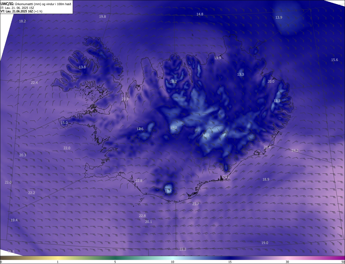
Task: Click the 13.9 value label
Action: [x=279, y=17]
